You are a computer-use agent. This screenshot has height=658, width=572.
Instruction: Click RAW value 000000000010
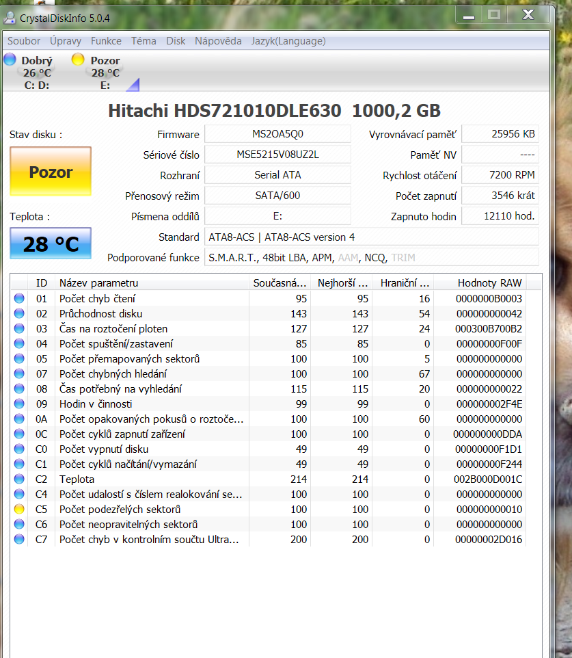pyautogui.click(x=489, y=509)
